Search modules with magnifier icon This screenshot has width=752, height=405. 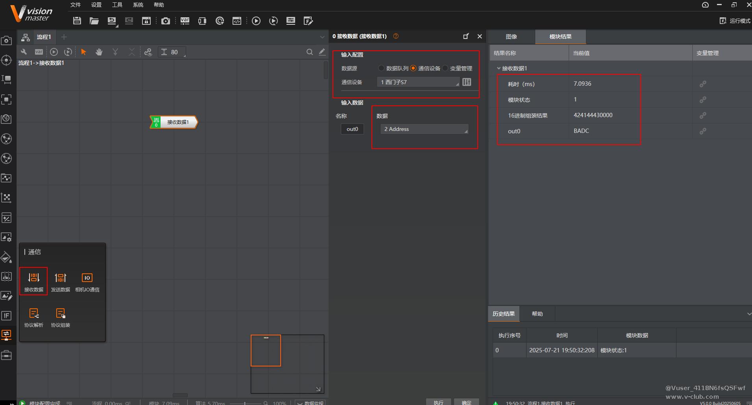(310, 52)
